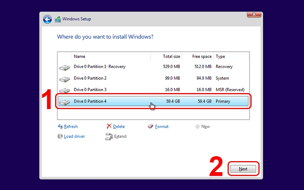Click the Extend partition icon
Screen dimensions: 304x190
(109, 136)
